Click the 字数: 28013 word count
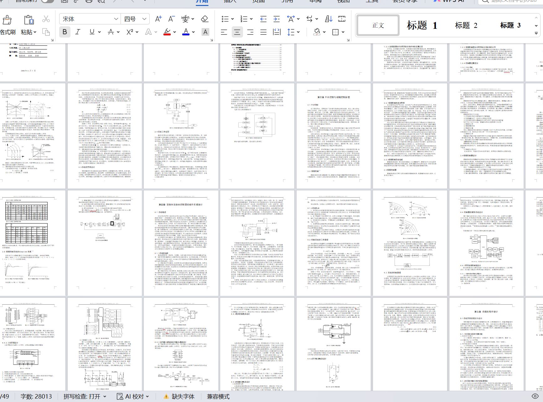Image resolution: width=543 pixels, height=402 pixels. (36, 397)
